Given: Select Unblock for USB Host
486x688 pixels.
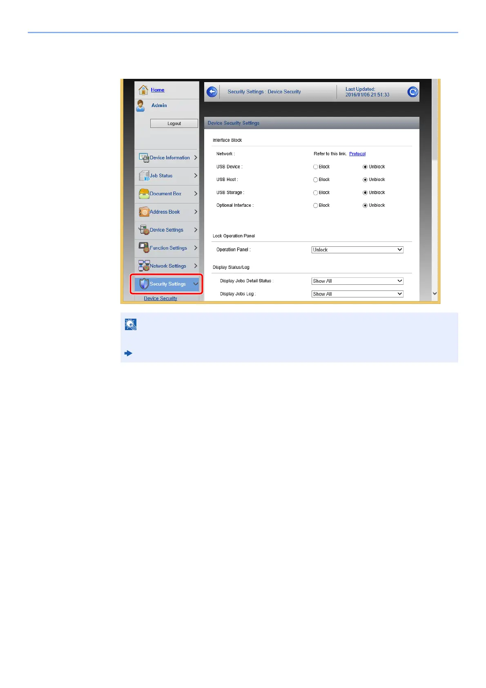Looking at the screenshot, I should pos(365,180).
